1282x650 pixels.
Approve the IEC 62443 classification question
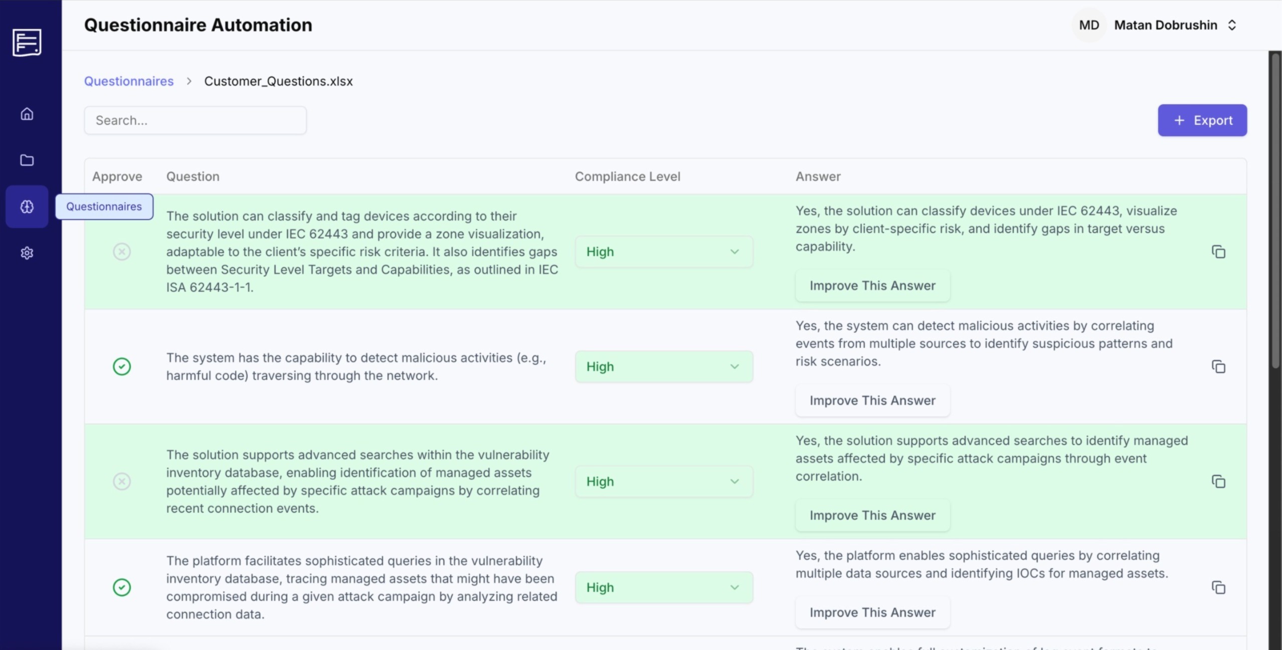[x=122, y=251]
